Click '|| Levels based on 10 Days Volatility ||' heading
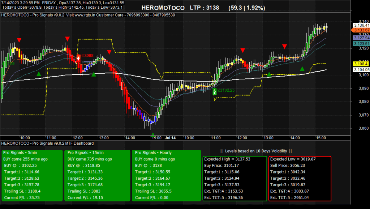 coord(256,151)
